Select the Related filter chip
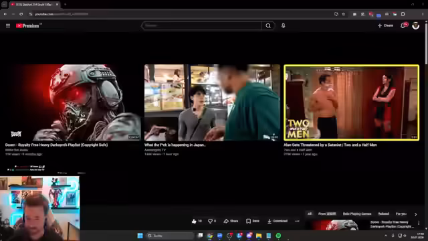 (x=383, y=214)
